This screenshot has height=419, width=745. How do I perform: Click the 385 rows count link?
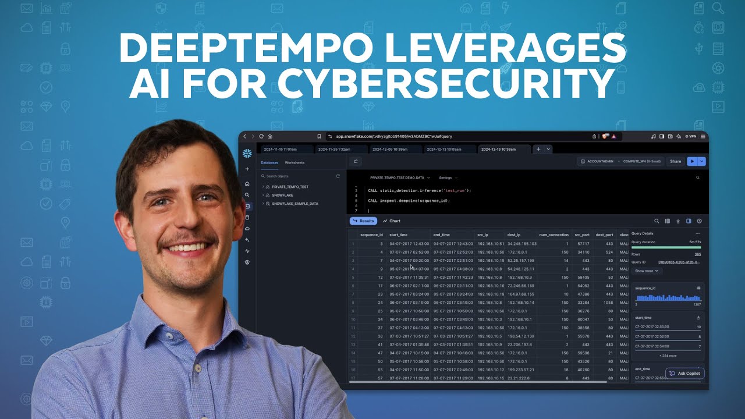point(698,254)
